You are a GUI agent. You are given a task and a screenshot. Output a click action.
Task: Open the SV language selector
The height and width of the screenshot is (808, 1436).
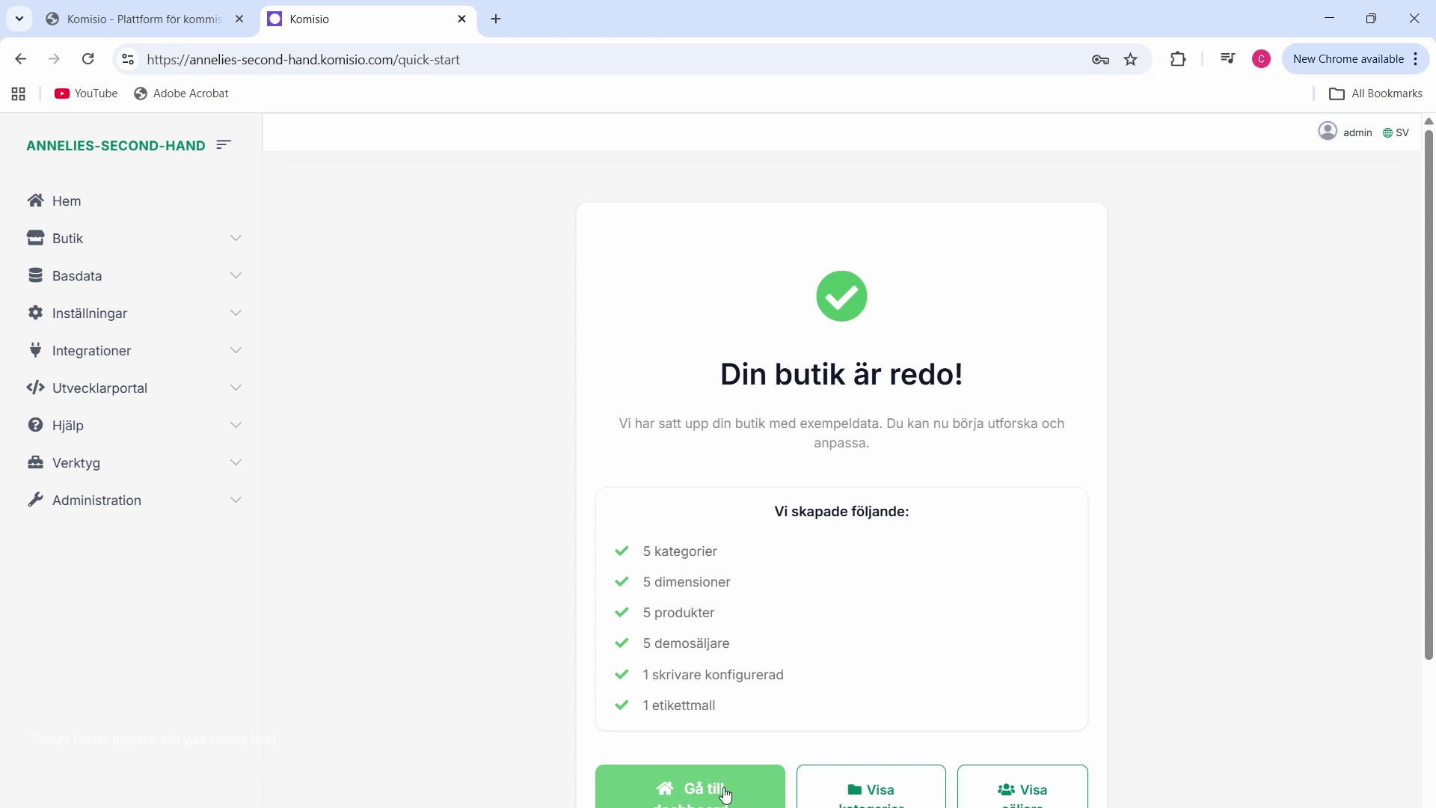tap(1395, 132)
